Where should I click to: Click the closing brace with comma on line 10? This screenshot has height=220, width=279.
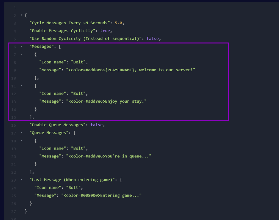click(x=37, y=78)
